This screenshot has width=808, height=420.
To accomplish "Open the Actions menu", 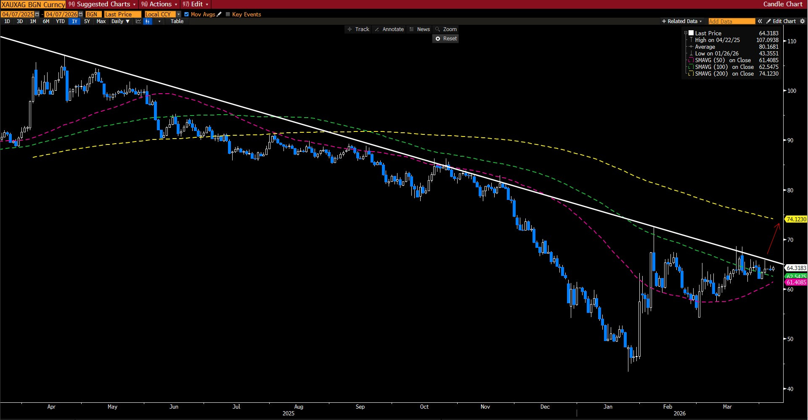I will (160, 4).
